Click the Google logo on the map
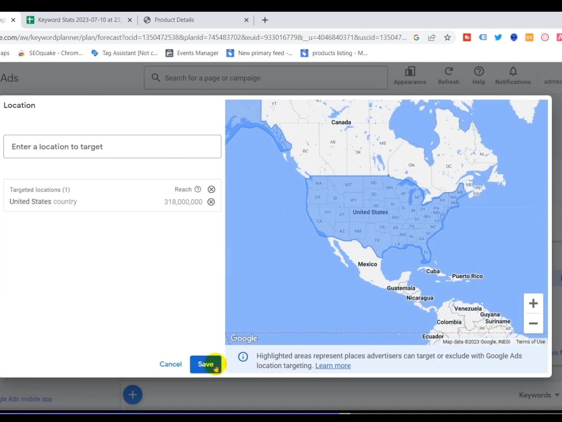This screenshot has width=562, height=422. [x=244, y=338]
